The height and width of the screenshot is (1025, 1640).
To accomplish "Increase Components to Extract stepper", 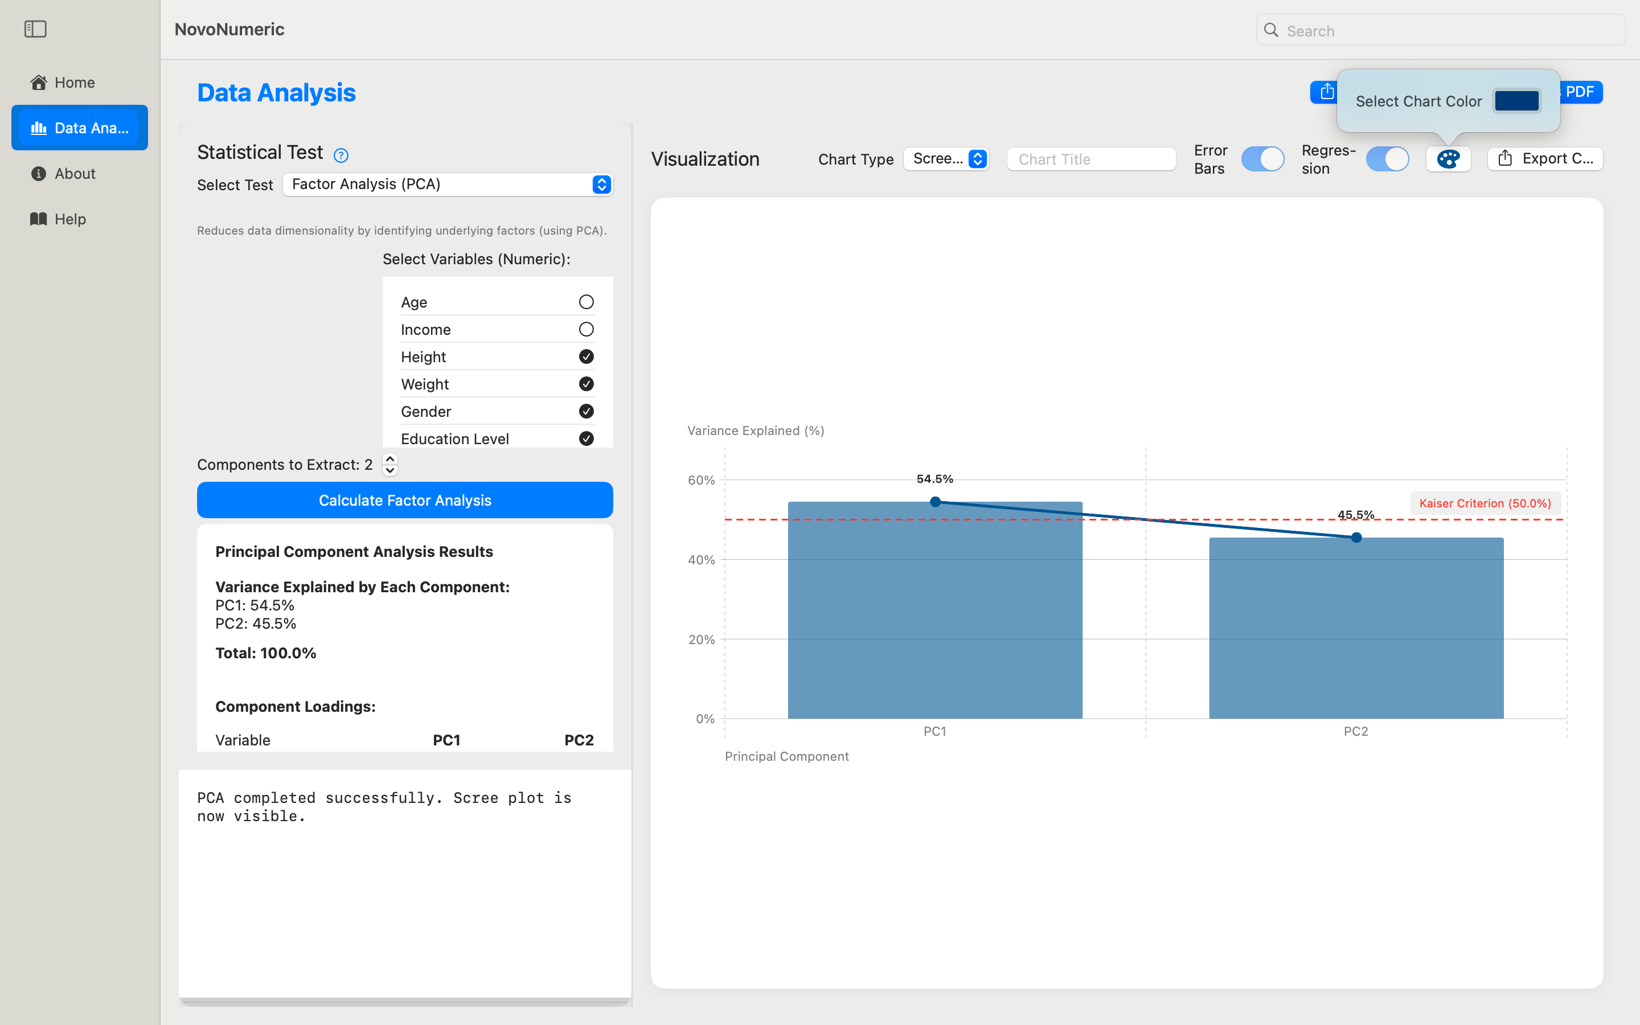I will click(x=389, y=459).
